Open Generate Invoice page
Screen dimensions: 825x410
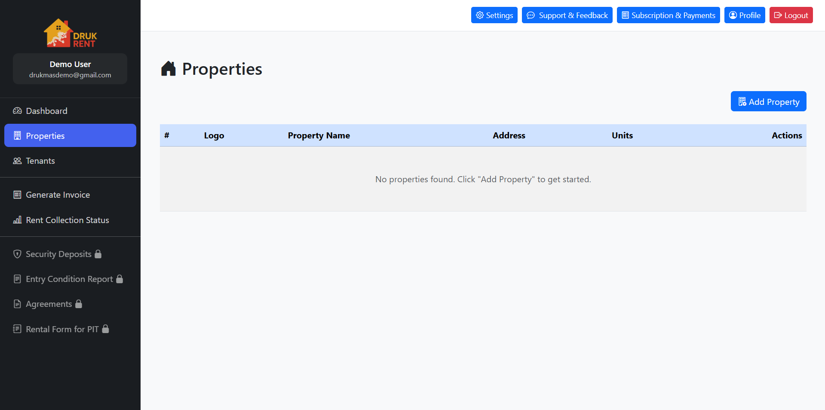(58, 195)
